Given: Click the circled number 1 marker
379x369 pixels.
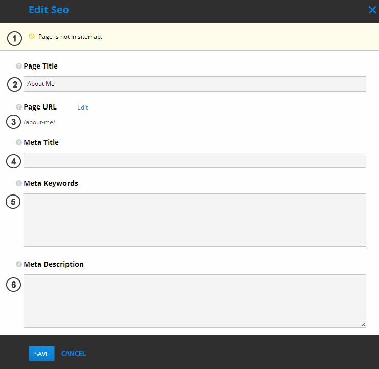Looking at the screenshot, I should coord(14,38).
